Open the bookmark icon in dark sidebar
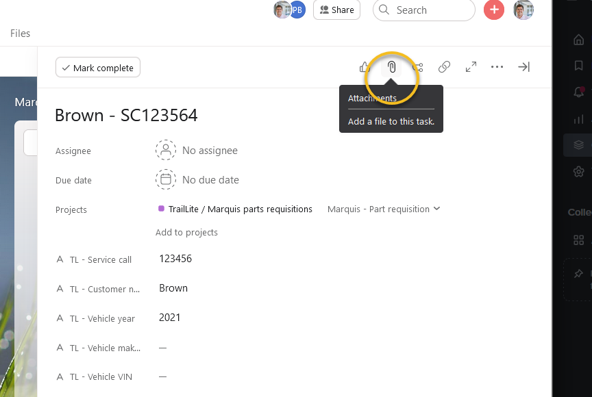592x397 pixels. [578, 65]
